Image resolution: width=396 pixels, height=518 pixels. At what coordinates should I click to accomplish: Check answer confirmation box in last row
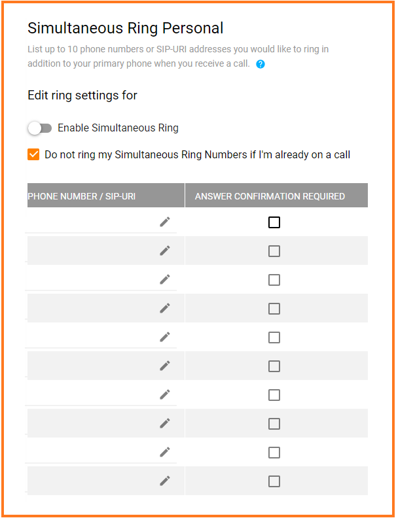[x=274, y=481]
